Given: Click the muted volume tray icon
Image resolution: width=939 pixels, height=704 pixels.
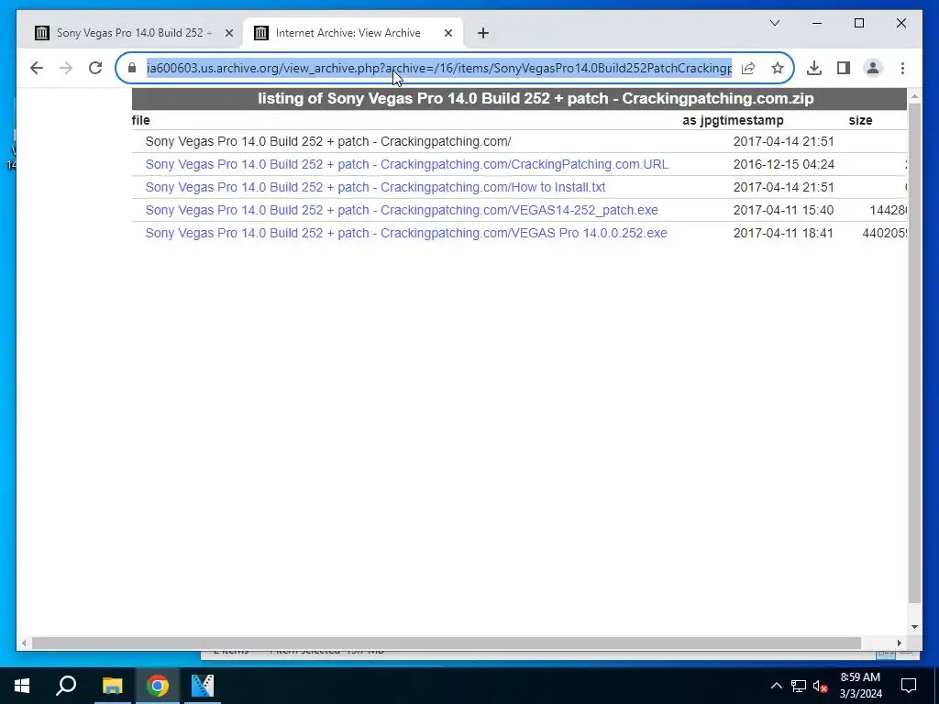Looking at the screenshot, I should pos(821,686).
